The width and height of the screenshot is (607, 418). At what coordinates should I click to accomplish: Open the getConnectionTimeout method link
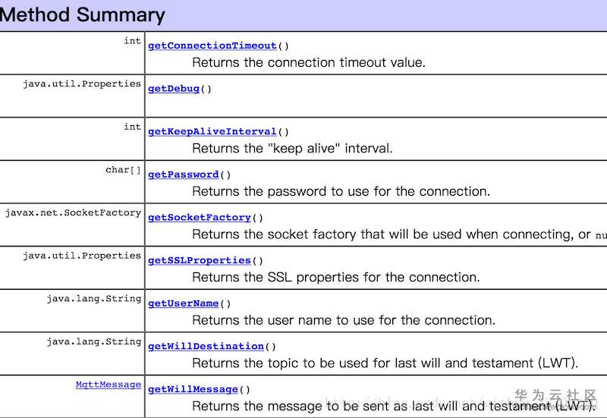pos(212,46)
